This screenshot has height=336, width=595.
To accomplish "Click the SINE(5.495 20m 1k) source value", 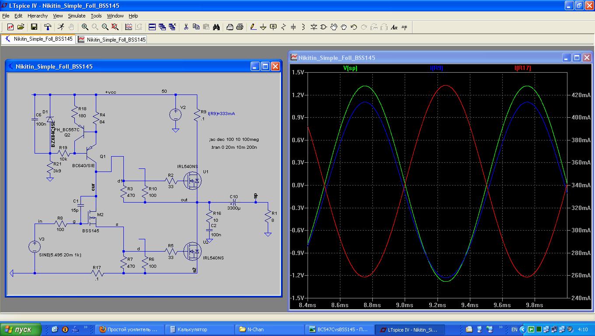I will point(60,255).
